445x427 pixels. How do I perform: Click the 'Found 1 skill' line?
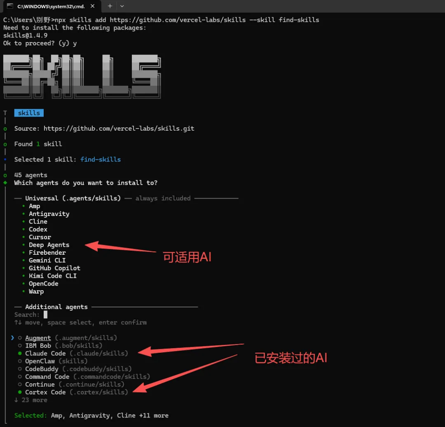pyautogui.click(x=38, y=144)
